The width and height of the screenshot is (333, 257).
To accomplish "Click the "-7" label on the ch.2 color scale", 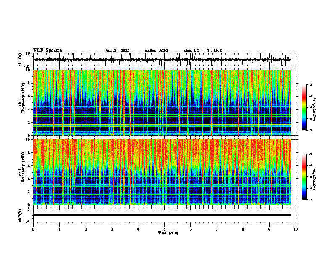I will [310, 199].
